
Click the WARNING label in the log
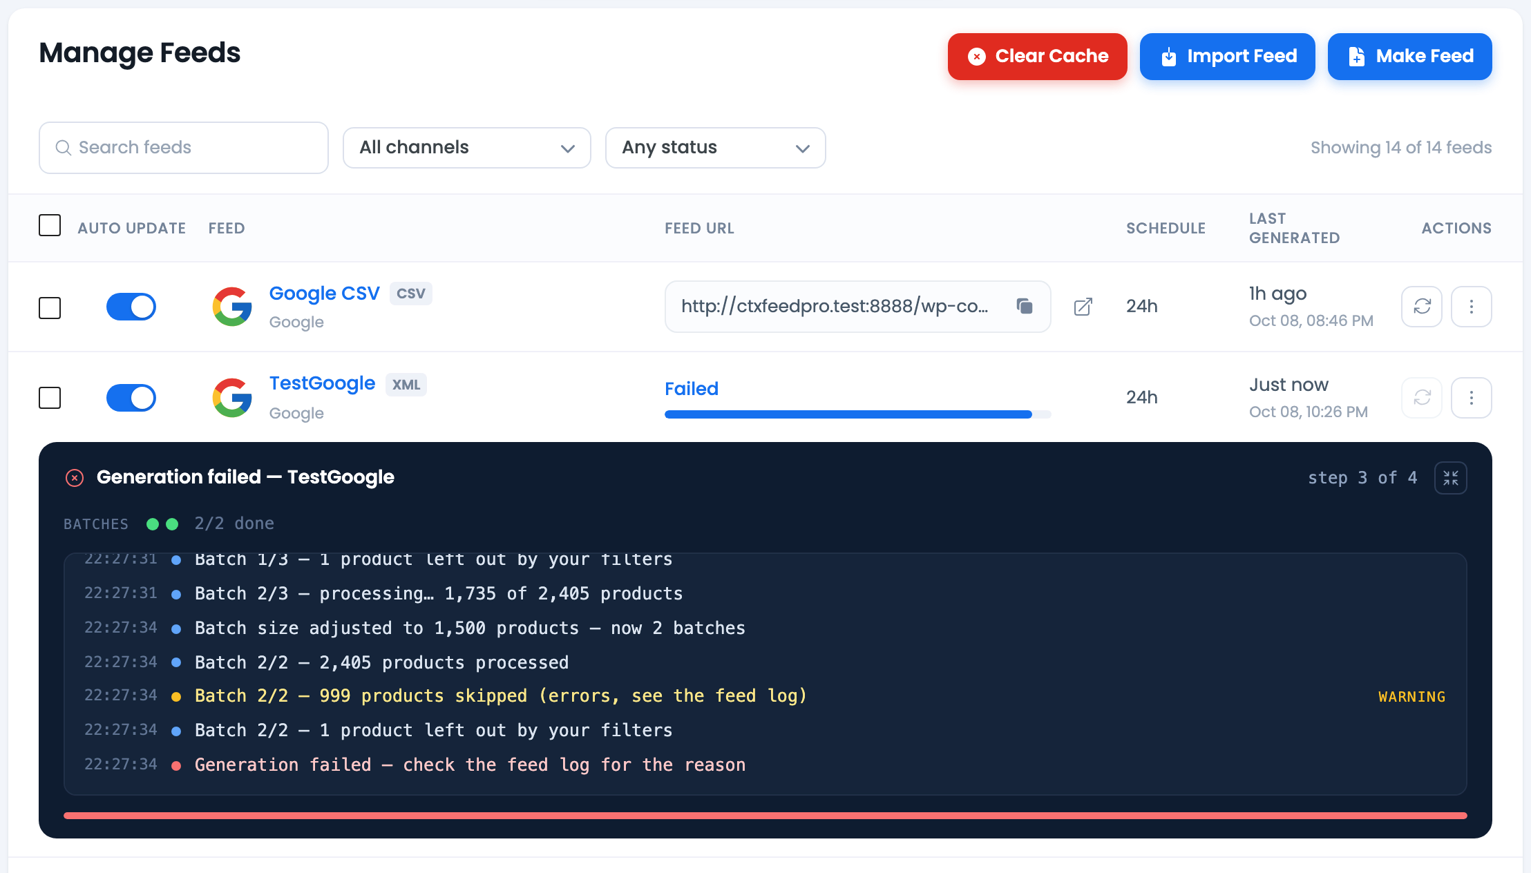coord(1412,697)
